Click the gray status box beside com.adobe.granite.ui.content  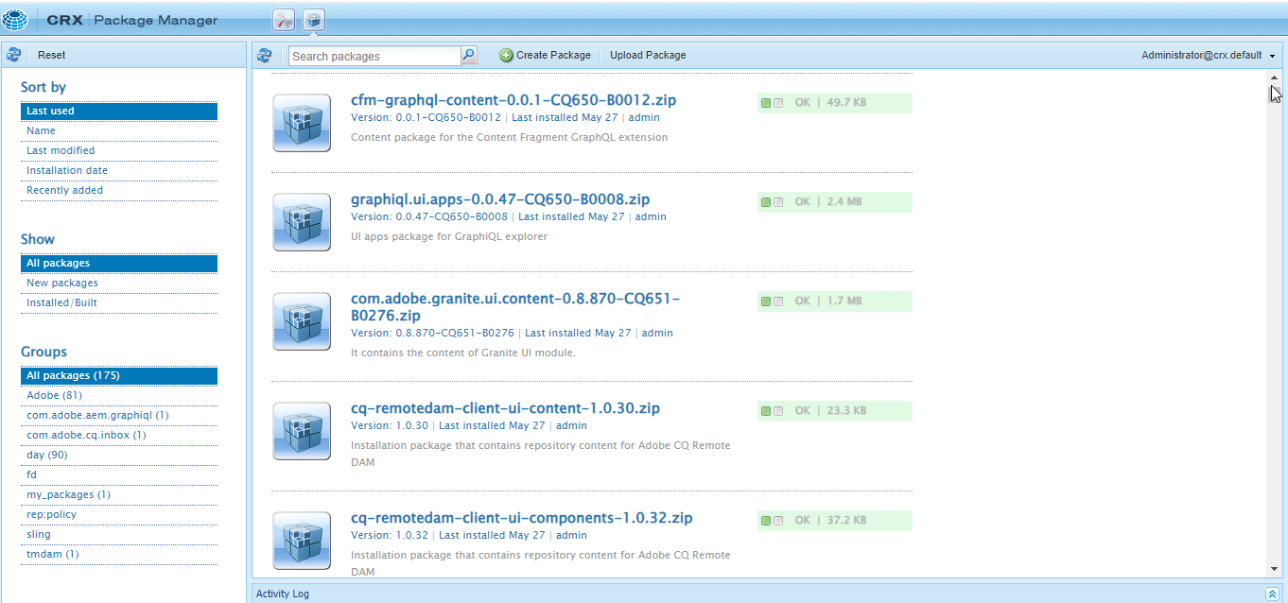point(778,301)
